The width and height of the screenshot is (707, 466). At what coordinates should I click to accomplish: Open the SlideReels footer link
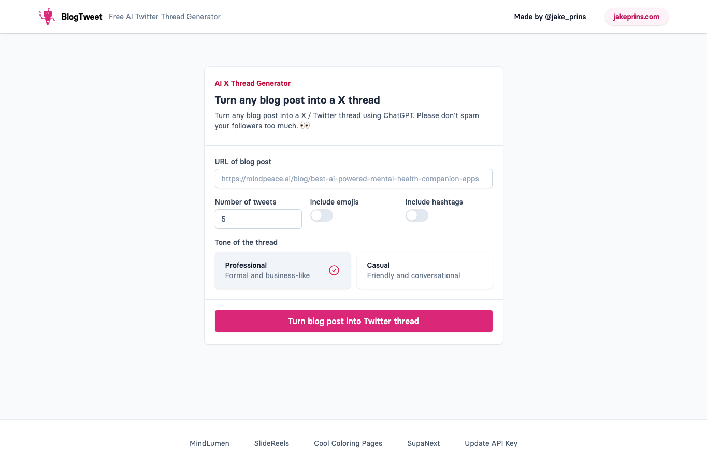271,443
